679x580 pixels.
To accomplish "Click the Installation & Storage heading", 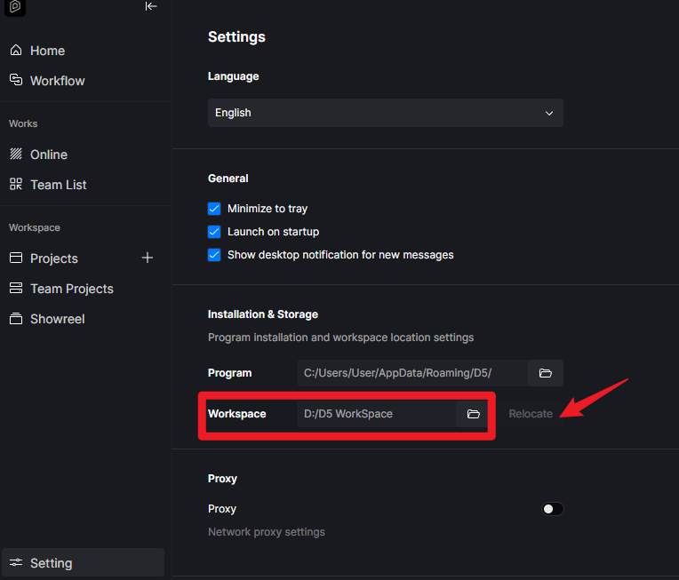I will pyautogui.click(x=263, y=314).
